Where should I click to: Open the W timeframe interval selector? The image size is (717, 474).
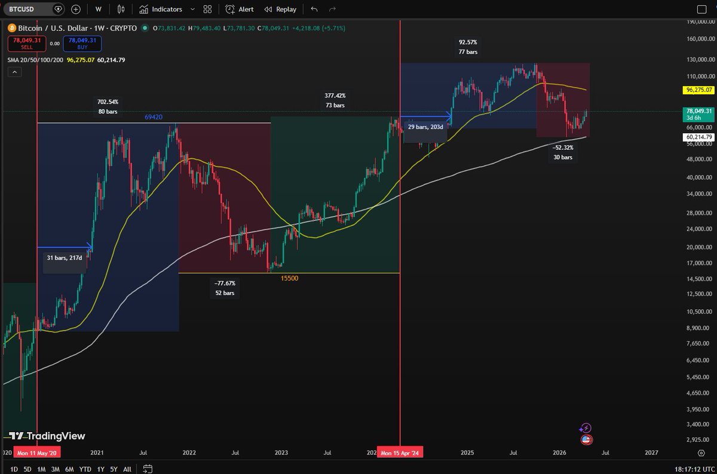98,10
